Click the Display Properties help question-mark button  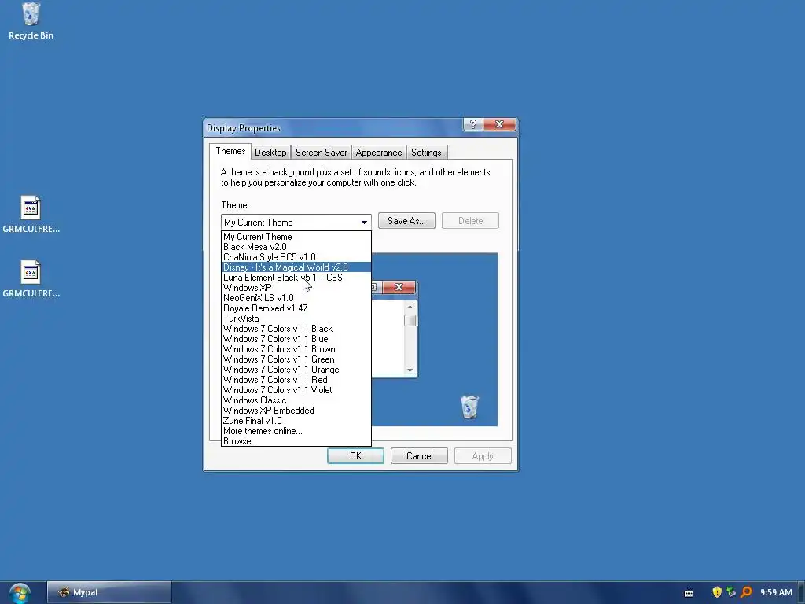472,124
